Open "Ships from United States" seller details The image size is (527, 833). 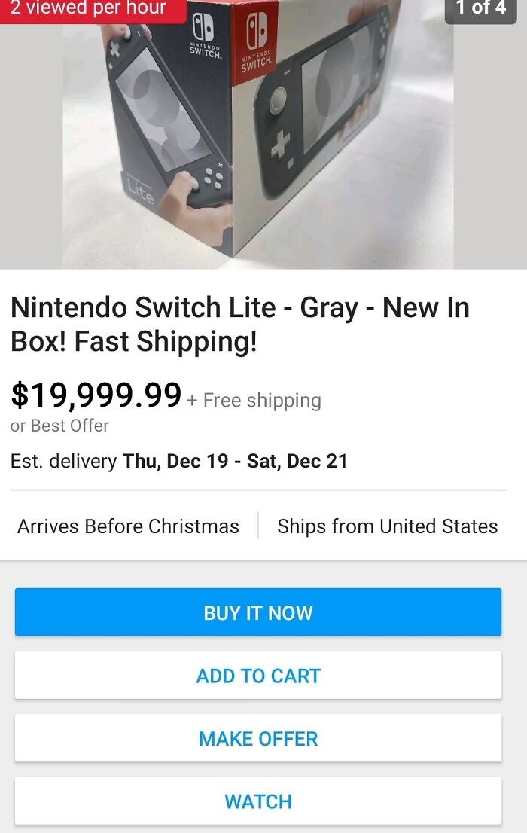coord(387,526)
